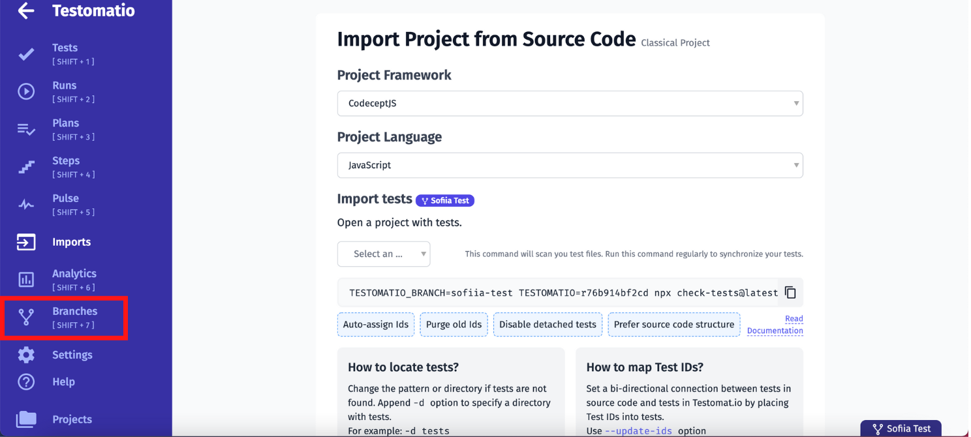Select the Imports icon
Viewport: 971px width, 437px height.
[26, 241]
